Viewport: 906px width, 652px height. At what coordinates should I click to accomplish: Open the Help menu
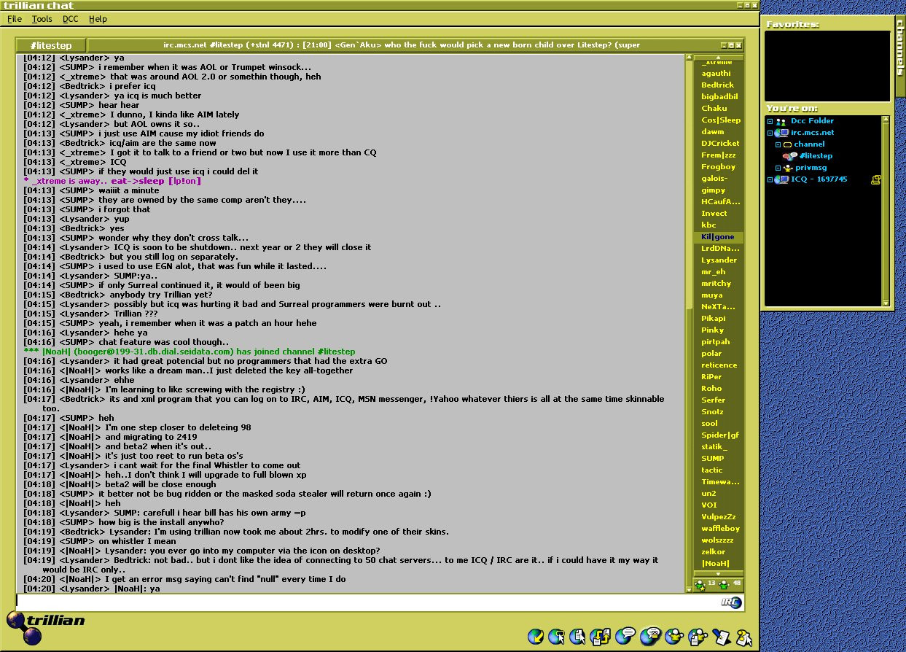98,19
